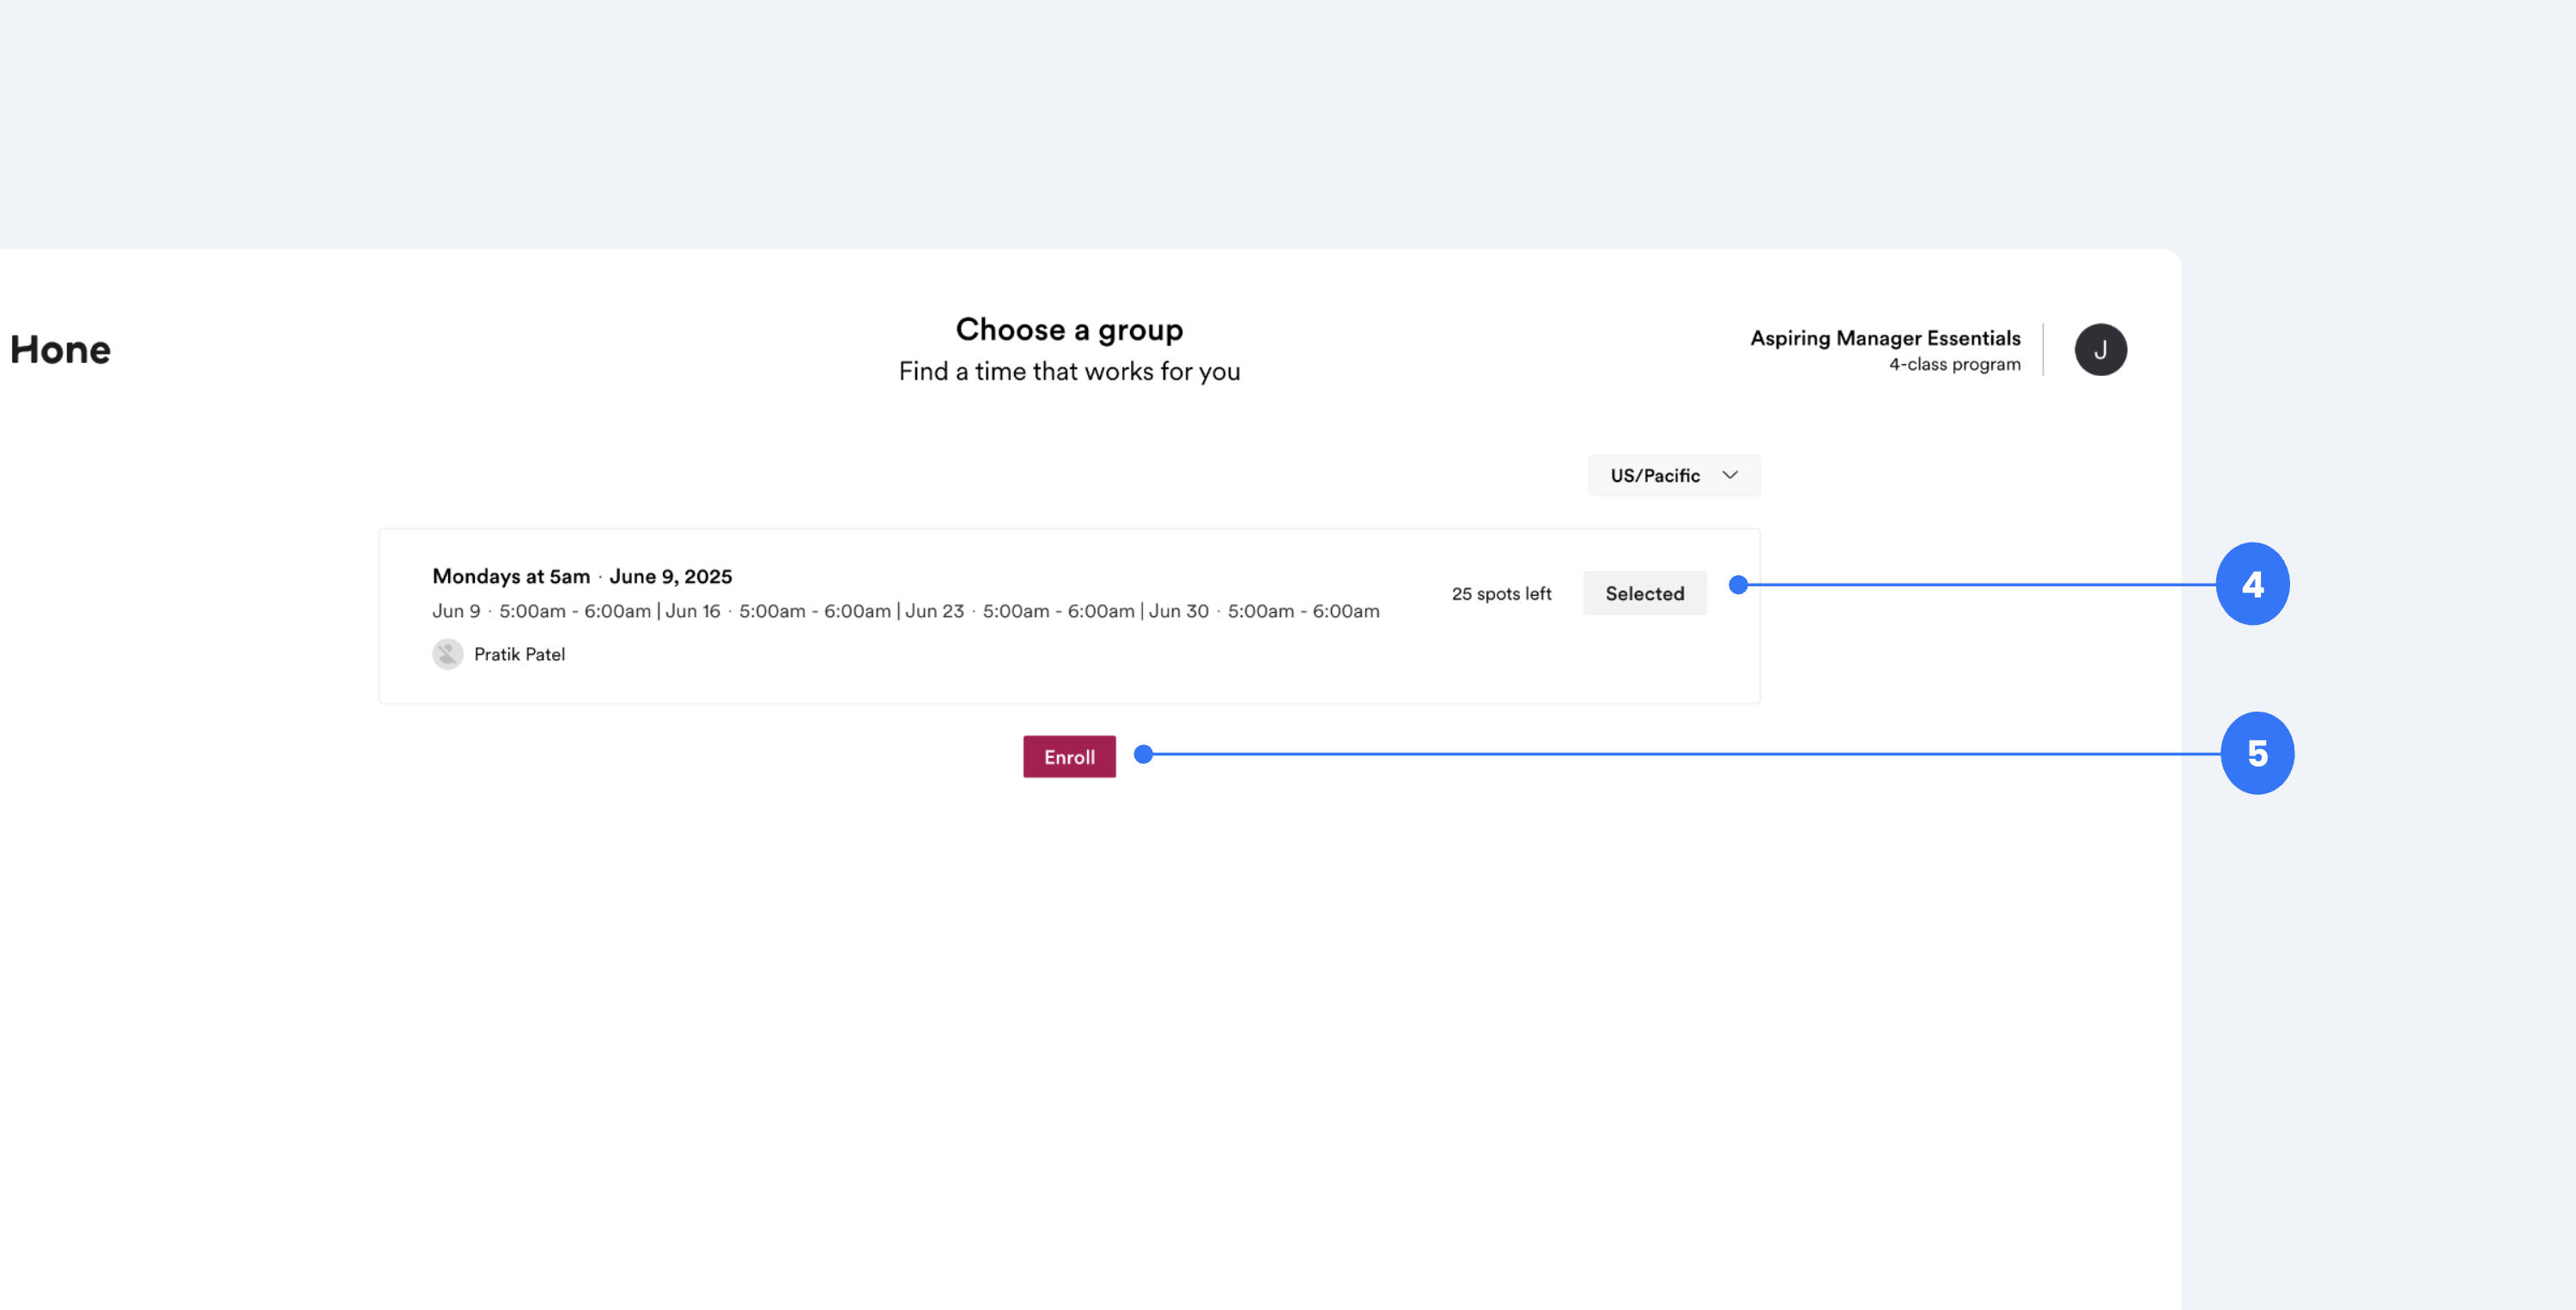Click the 25 spots left label
The width and height of the screenshot is (2576, 1310).
click(1501, 593)
